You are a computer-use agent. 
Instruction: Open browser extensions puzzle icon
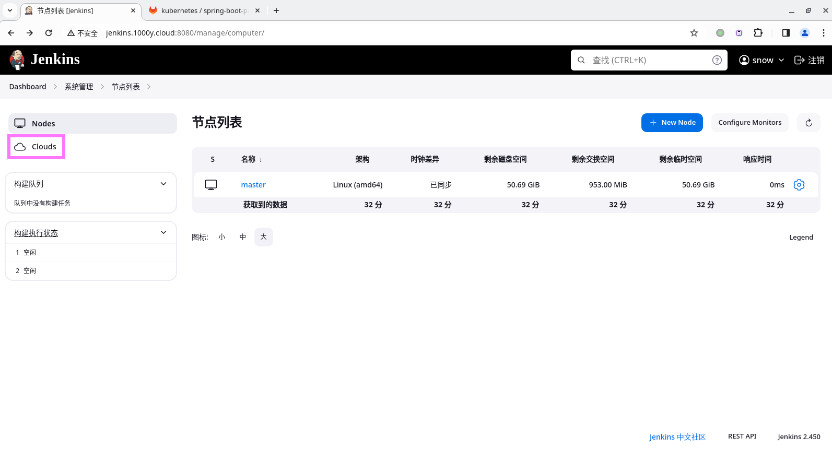(x=758, y=33)
